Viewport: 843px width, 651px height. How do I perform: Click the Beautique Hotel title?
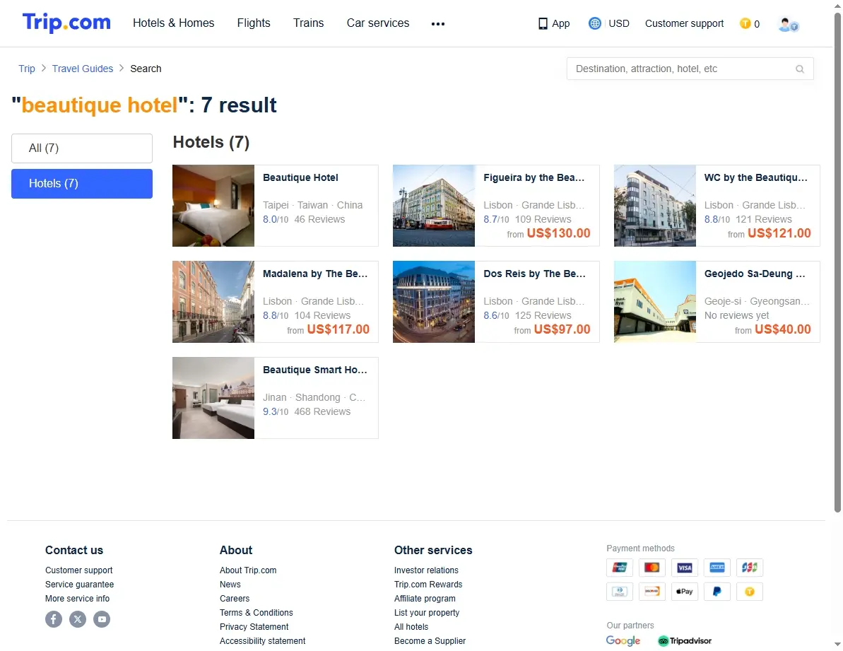pyautogui.click(x=300, y=178)
